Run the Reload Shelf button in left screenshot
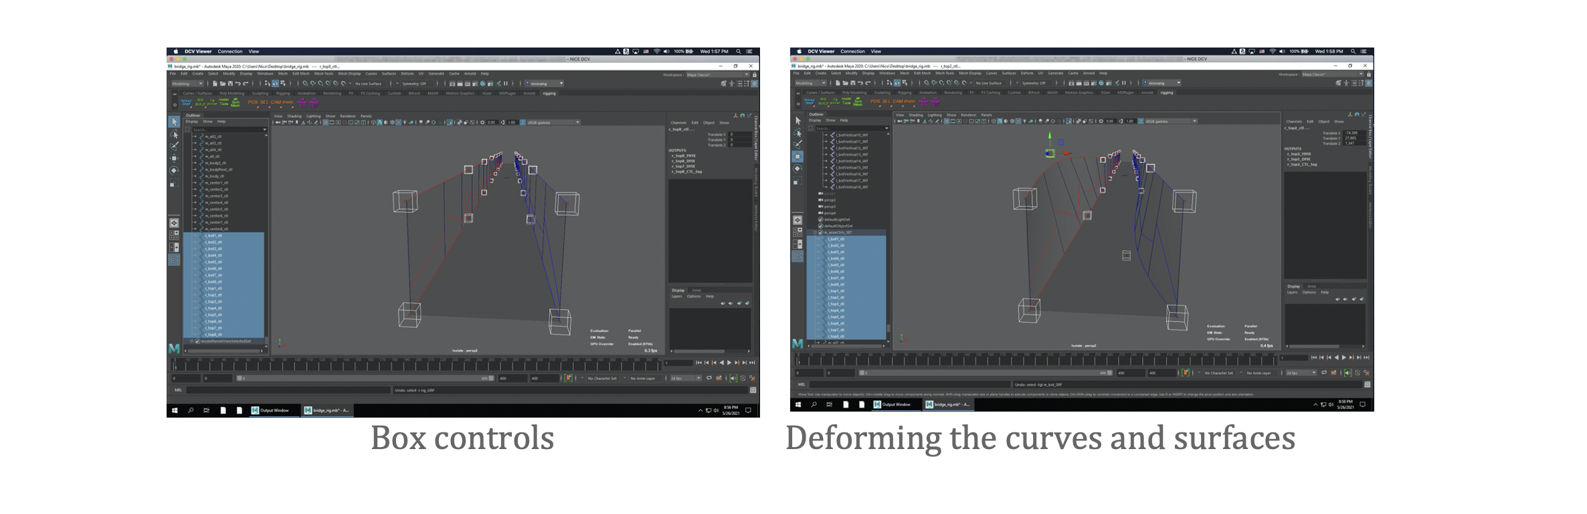This screenshot has width=1587, height=514. (187, 102)
